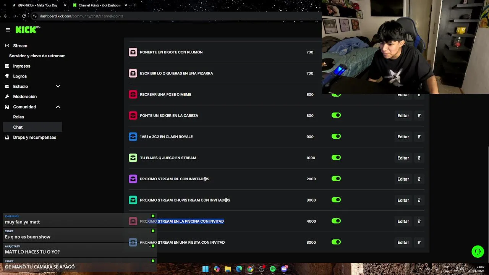Image resolution: width=489 pixels, height=275 pixels.
Task: Click the purple reward icon for PROXIMO STREAM IRL
Action: pyautogui.click(x=133, y=179)
